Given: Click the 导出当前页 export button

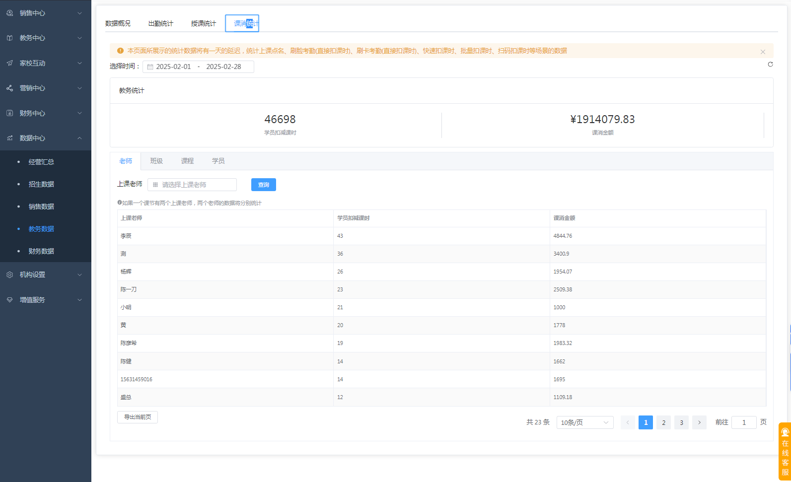Looking at the screenshot, I should [138, 417].
